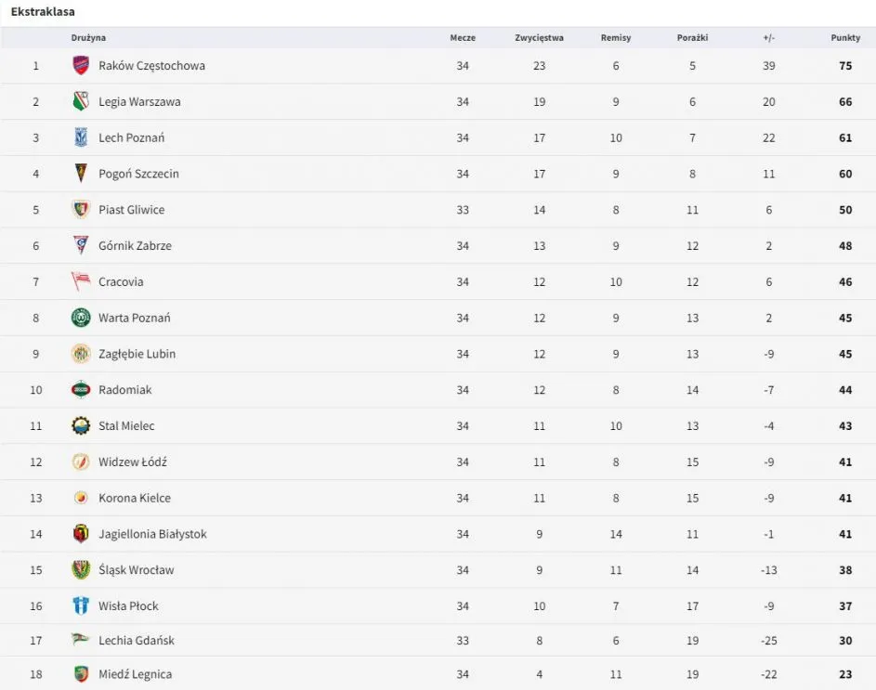Click the Legia Warszawa club logo
This screenshot has height=690, width=876.
(x=81, y=102)
